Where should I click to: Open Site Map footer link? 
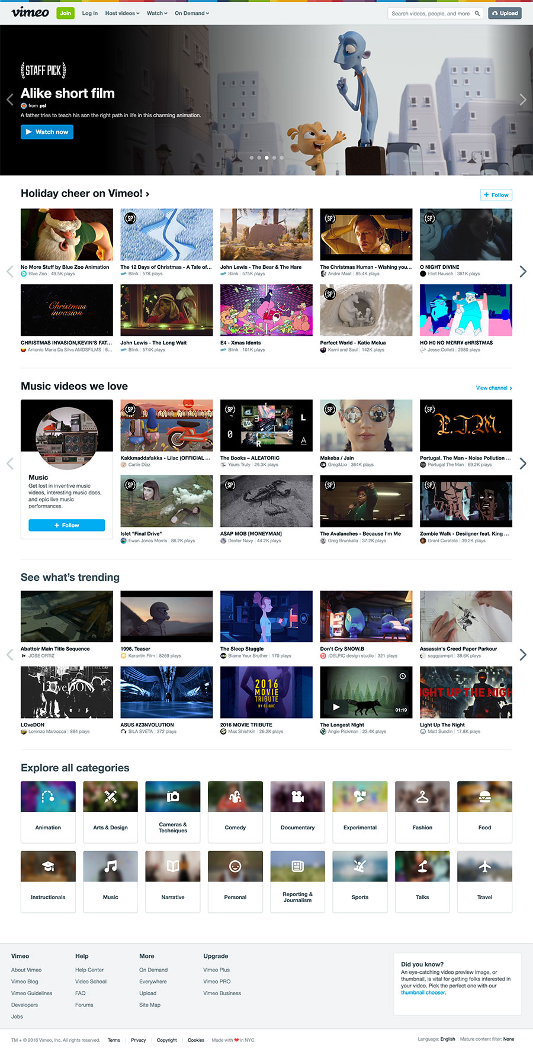150,1005
